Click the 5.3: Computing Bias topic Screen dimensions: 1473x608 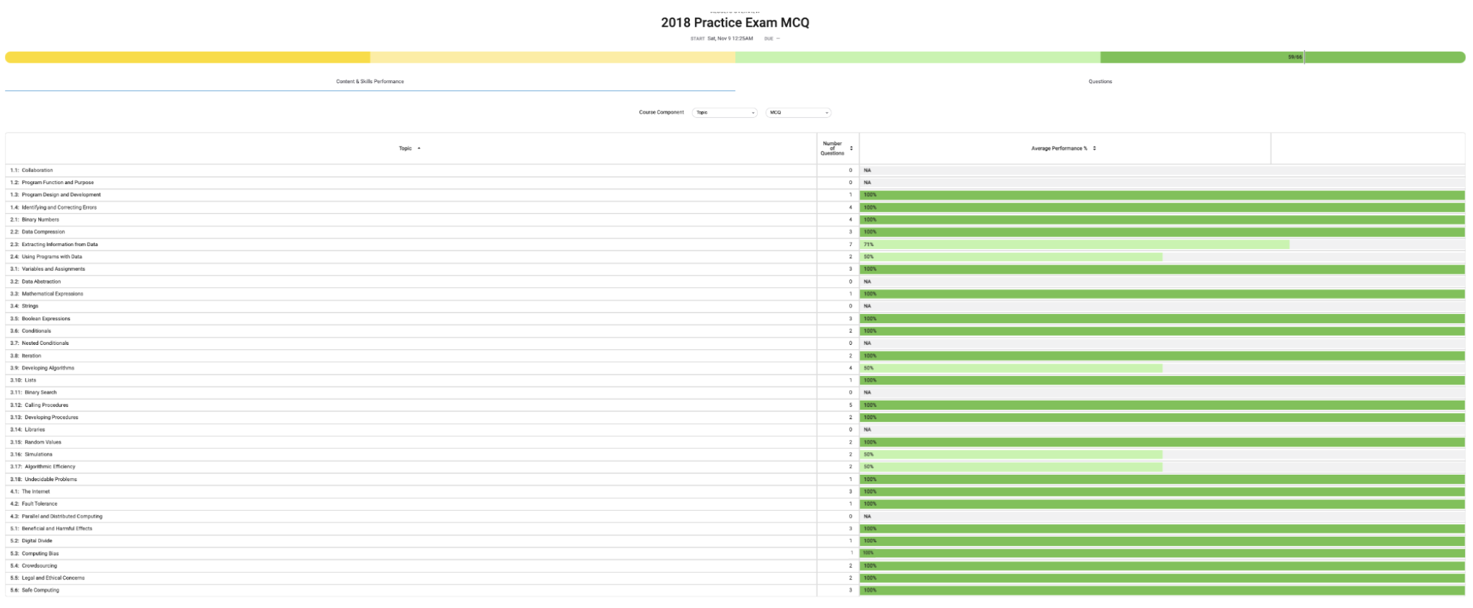click(x=35, y=554)
